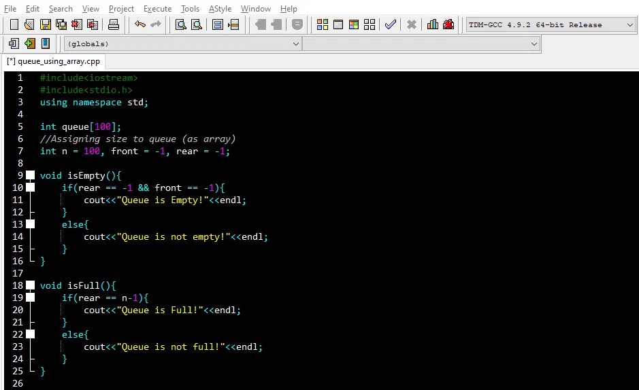Print the source file
639x390 pixels.
[114, 25]
